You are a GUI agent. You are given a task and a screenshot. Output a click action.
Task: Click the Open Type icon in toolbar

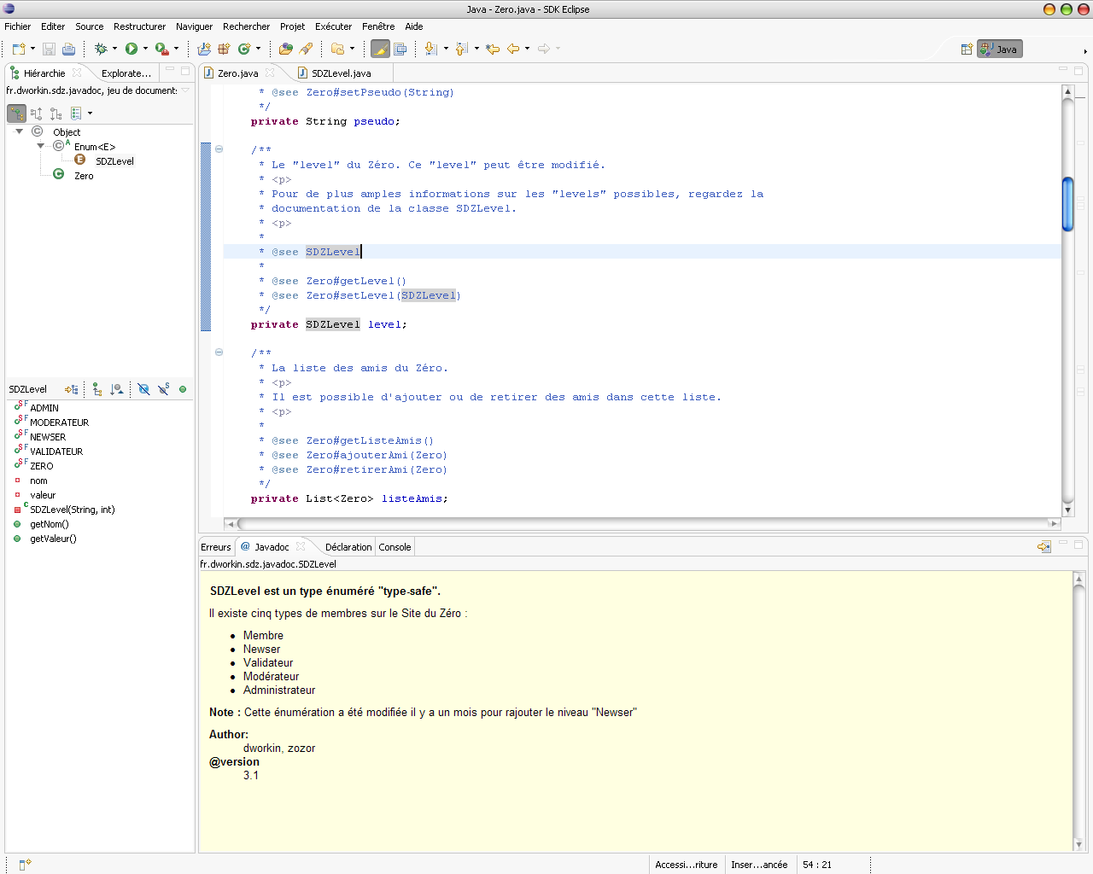285,50
